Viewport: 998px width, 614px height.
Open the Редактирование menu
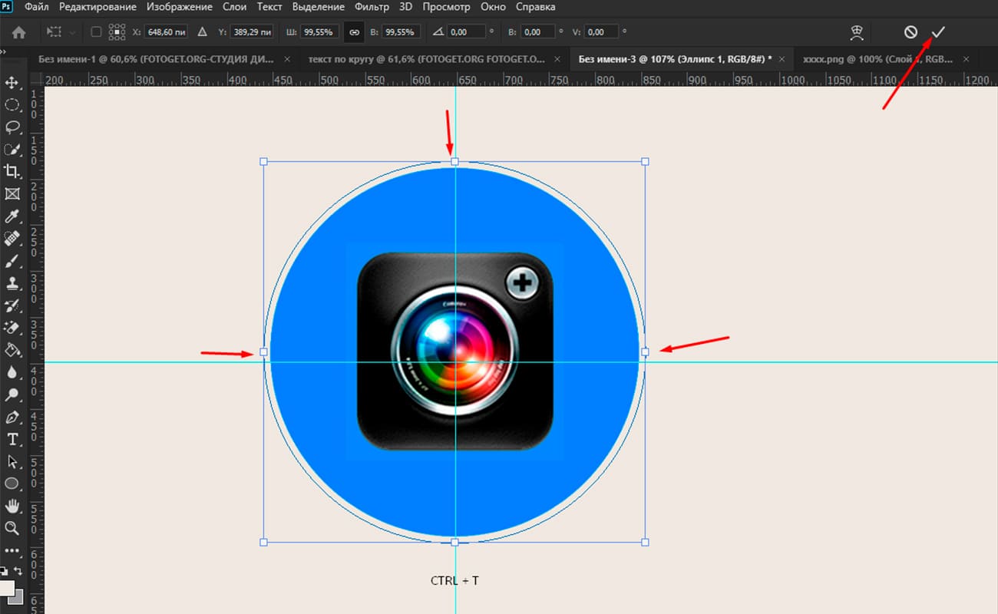[x=96, y=7]
